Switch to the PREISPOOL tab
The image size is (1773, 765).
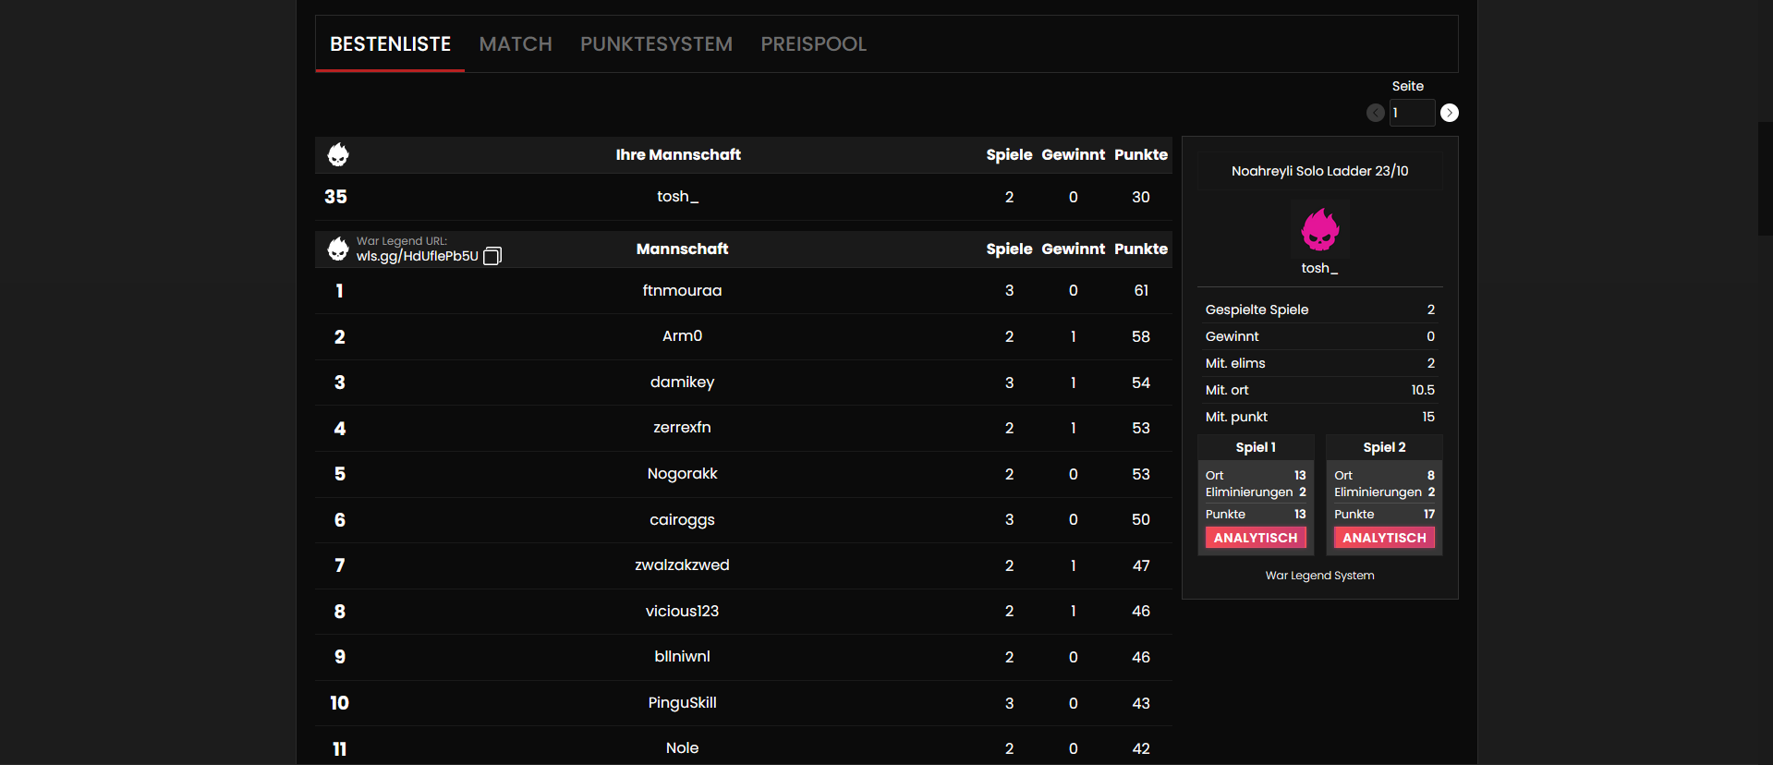tap(813, 44)
